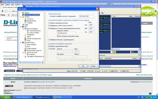Select the Логи tree icon
The width and height of the screenshot is (158, 99).
25,46
